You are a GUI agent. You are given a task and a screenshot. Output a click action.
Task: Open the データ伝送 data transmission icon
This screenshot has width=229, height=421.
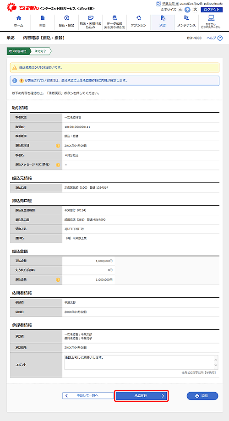[114, 18]
